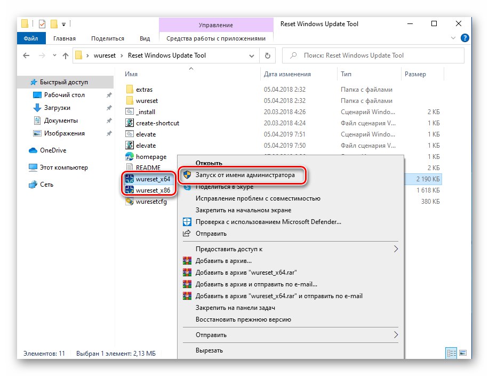Image resolution: width=489 pixels, height=376 pixels.
Task: Select the wureset_x64 application icon
Action: point(130,179)
